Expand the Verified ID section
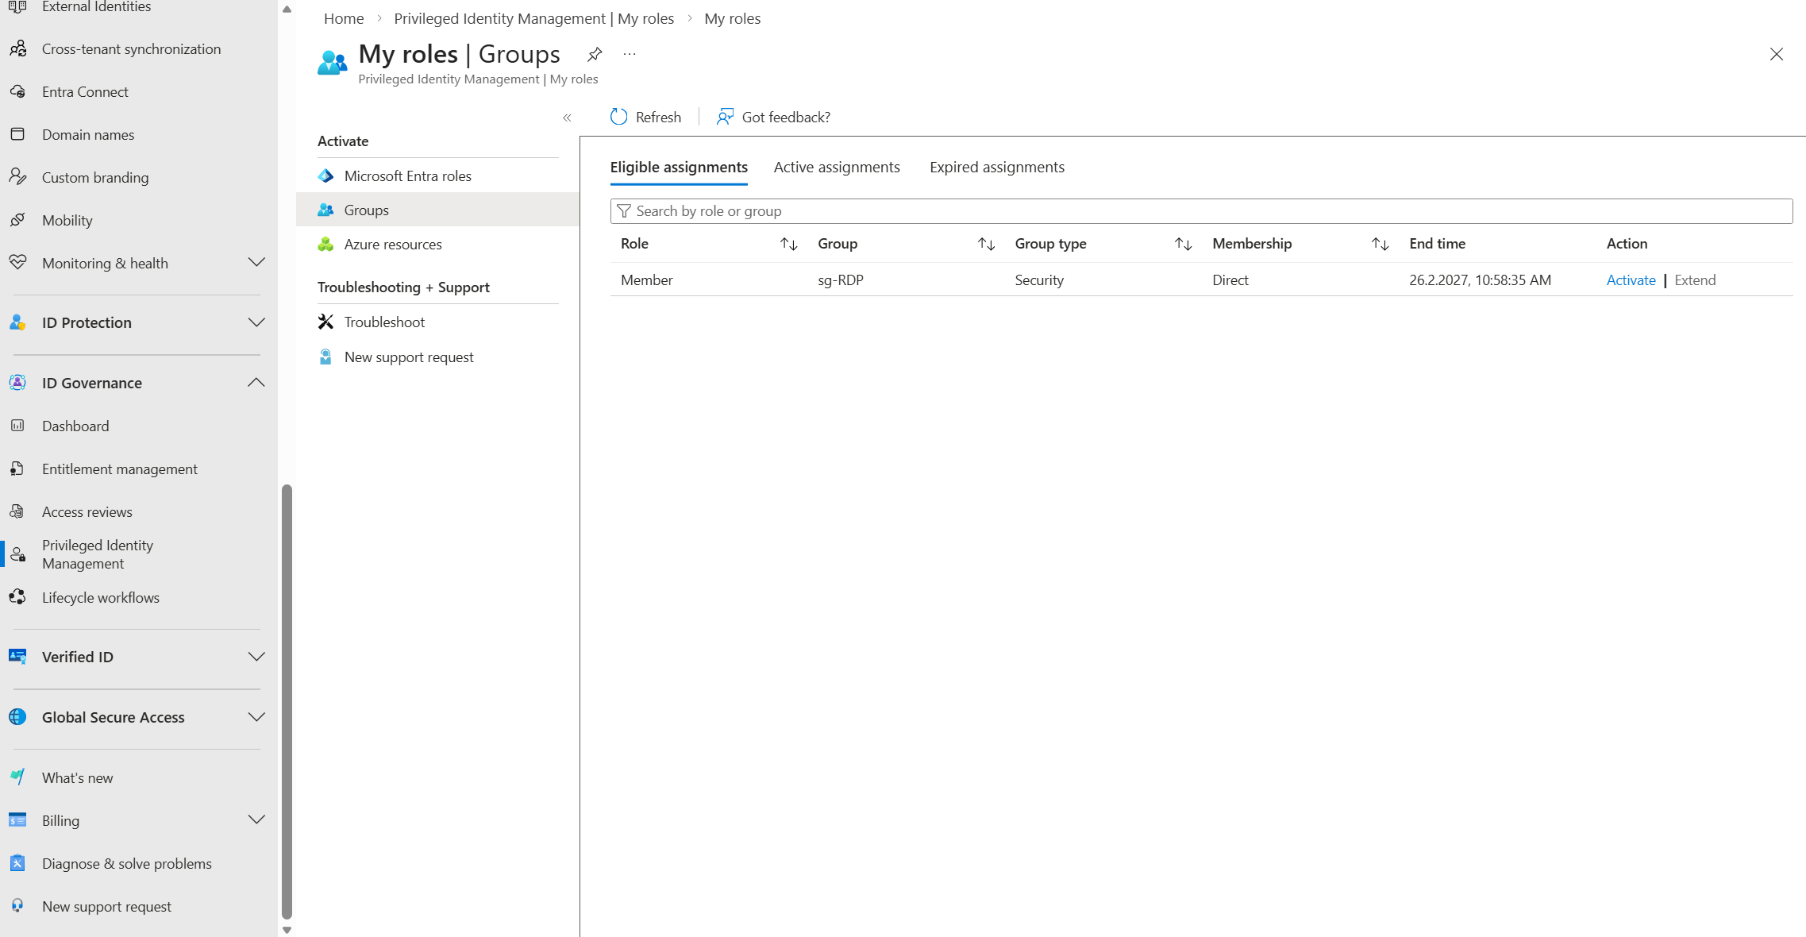The width and height of the screenshot is (1806, 937). pos(256,657)
